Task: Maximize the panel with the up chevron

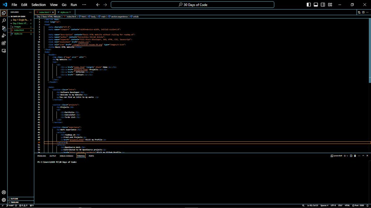Action: click(363, 156)
